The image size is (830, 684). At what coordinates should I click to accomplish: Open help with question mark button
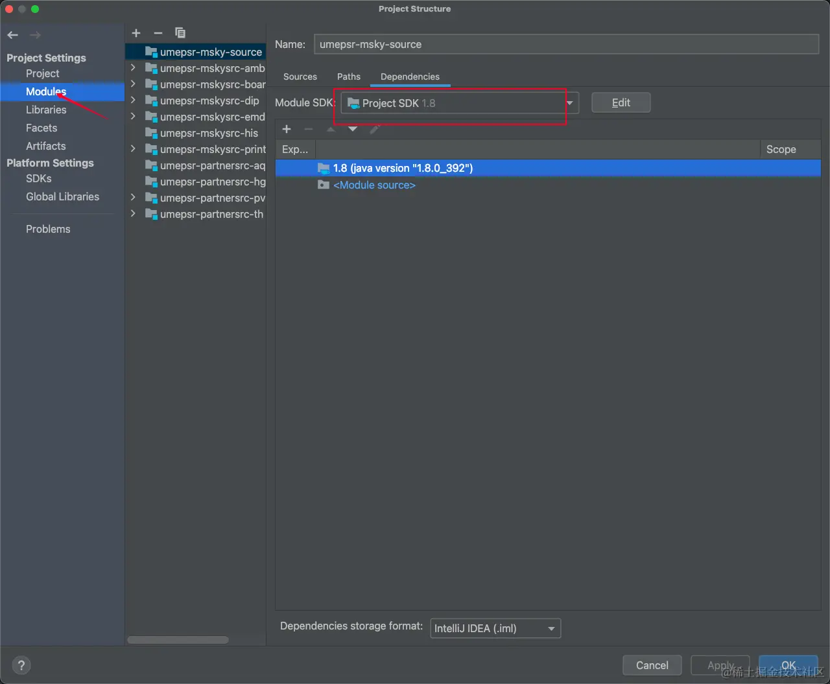tap(21, 665)
